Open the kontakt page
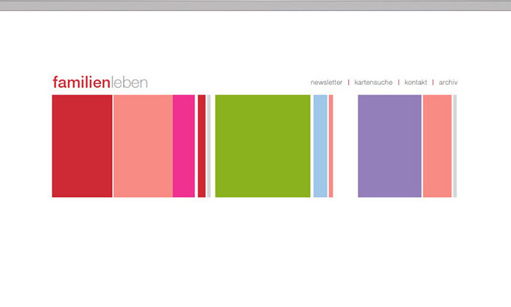This screenshot has height=307, width=511. click(416, 83)
